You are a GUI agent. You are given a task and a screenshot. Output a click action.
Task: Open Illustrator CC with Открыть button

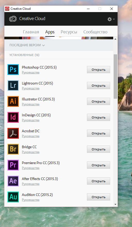[x=99, y=101]
